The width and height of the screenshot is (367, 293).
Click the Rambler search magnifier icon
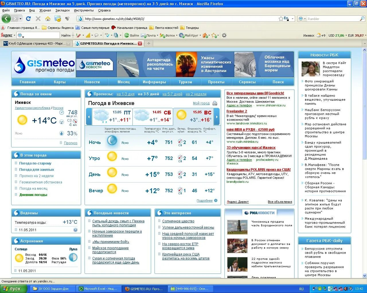pos(362,19)
